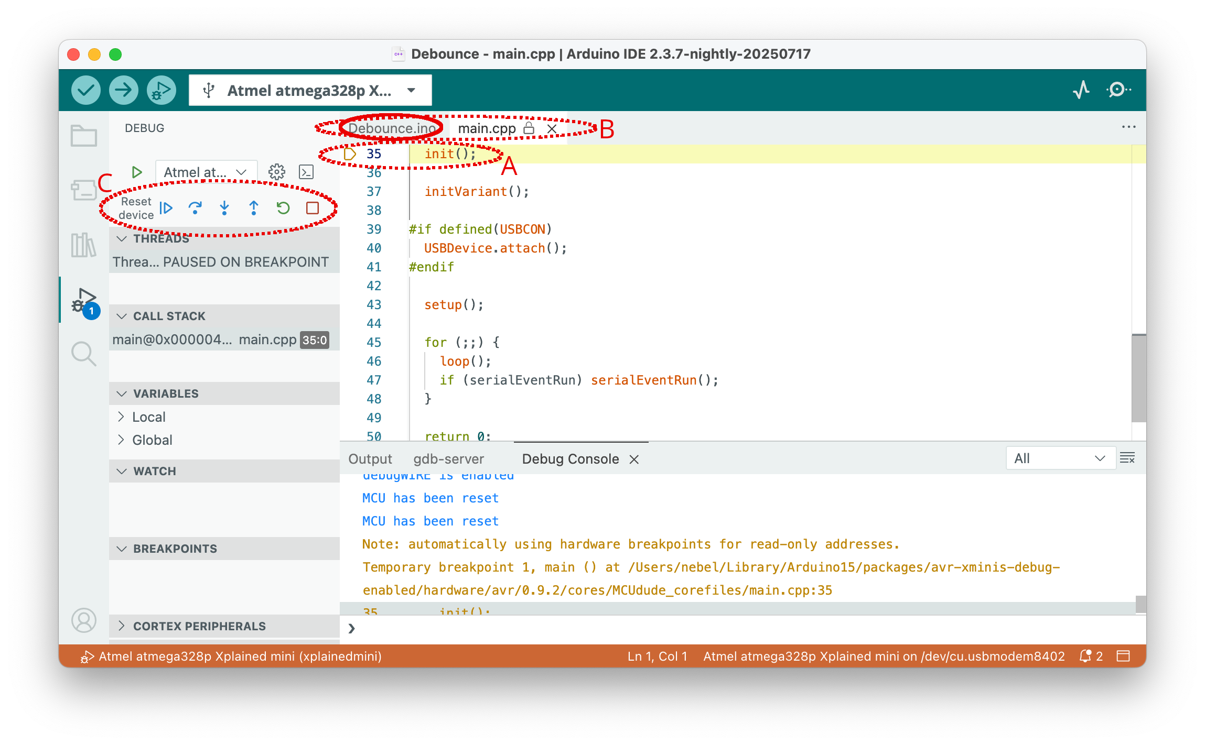Screen dimensions: 1205x745
Task: Open the Serial Plotter icon
Action: 1081,90
